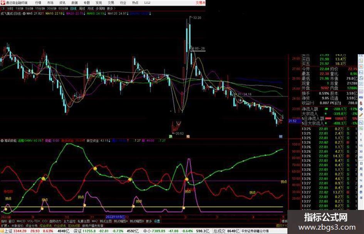
Task: Open the 综合资讯 tab
Action: coord(46,226)
